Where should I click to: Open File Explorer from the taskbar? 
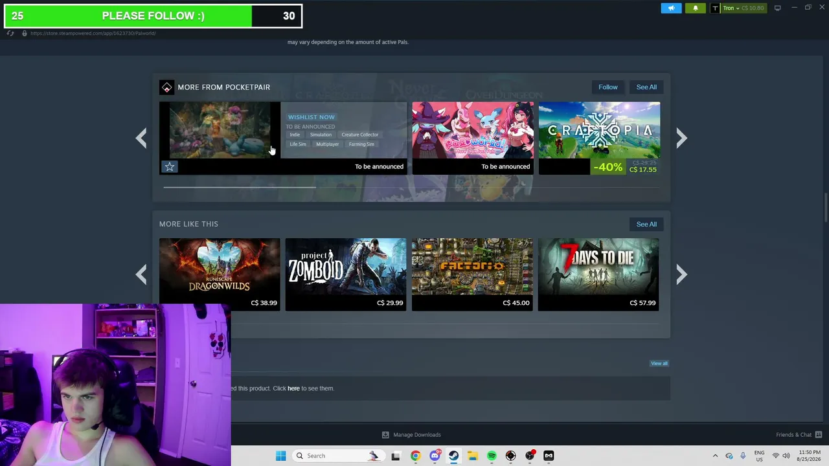(473, 456)
